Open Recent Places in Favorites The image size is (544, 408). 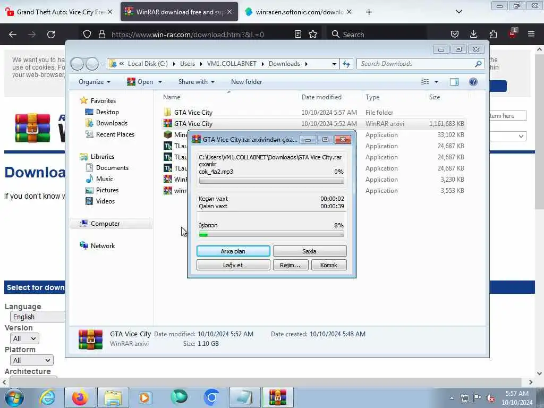115,134
